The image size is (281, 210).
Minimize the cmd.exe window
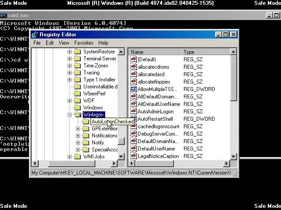tap(269, 15)
